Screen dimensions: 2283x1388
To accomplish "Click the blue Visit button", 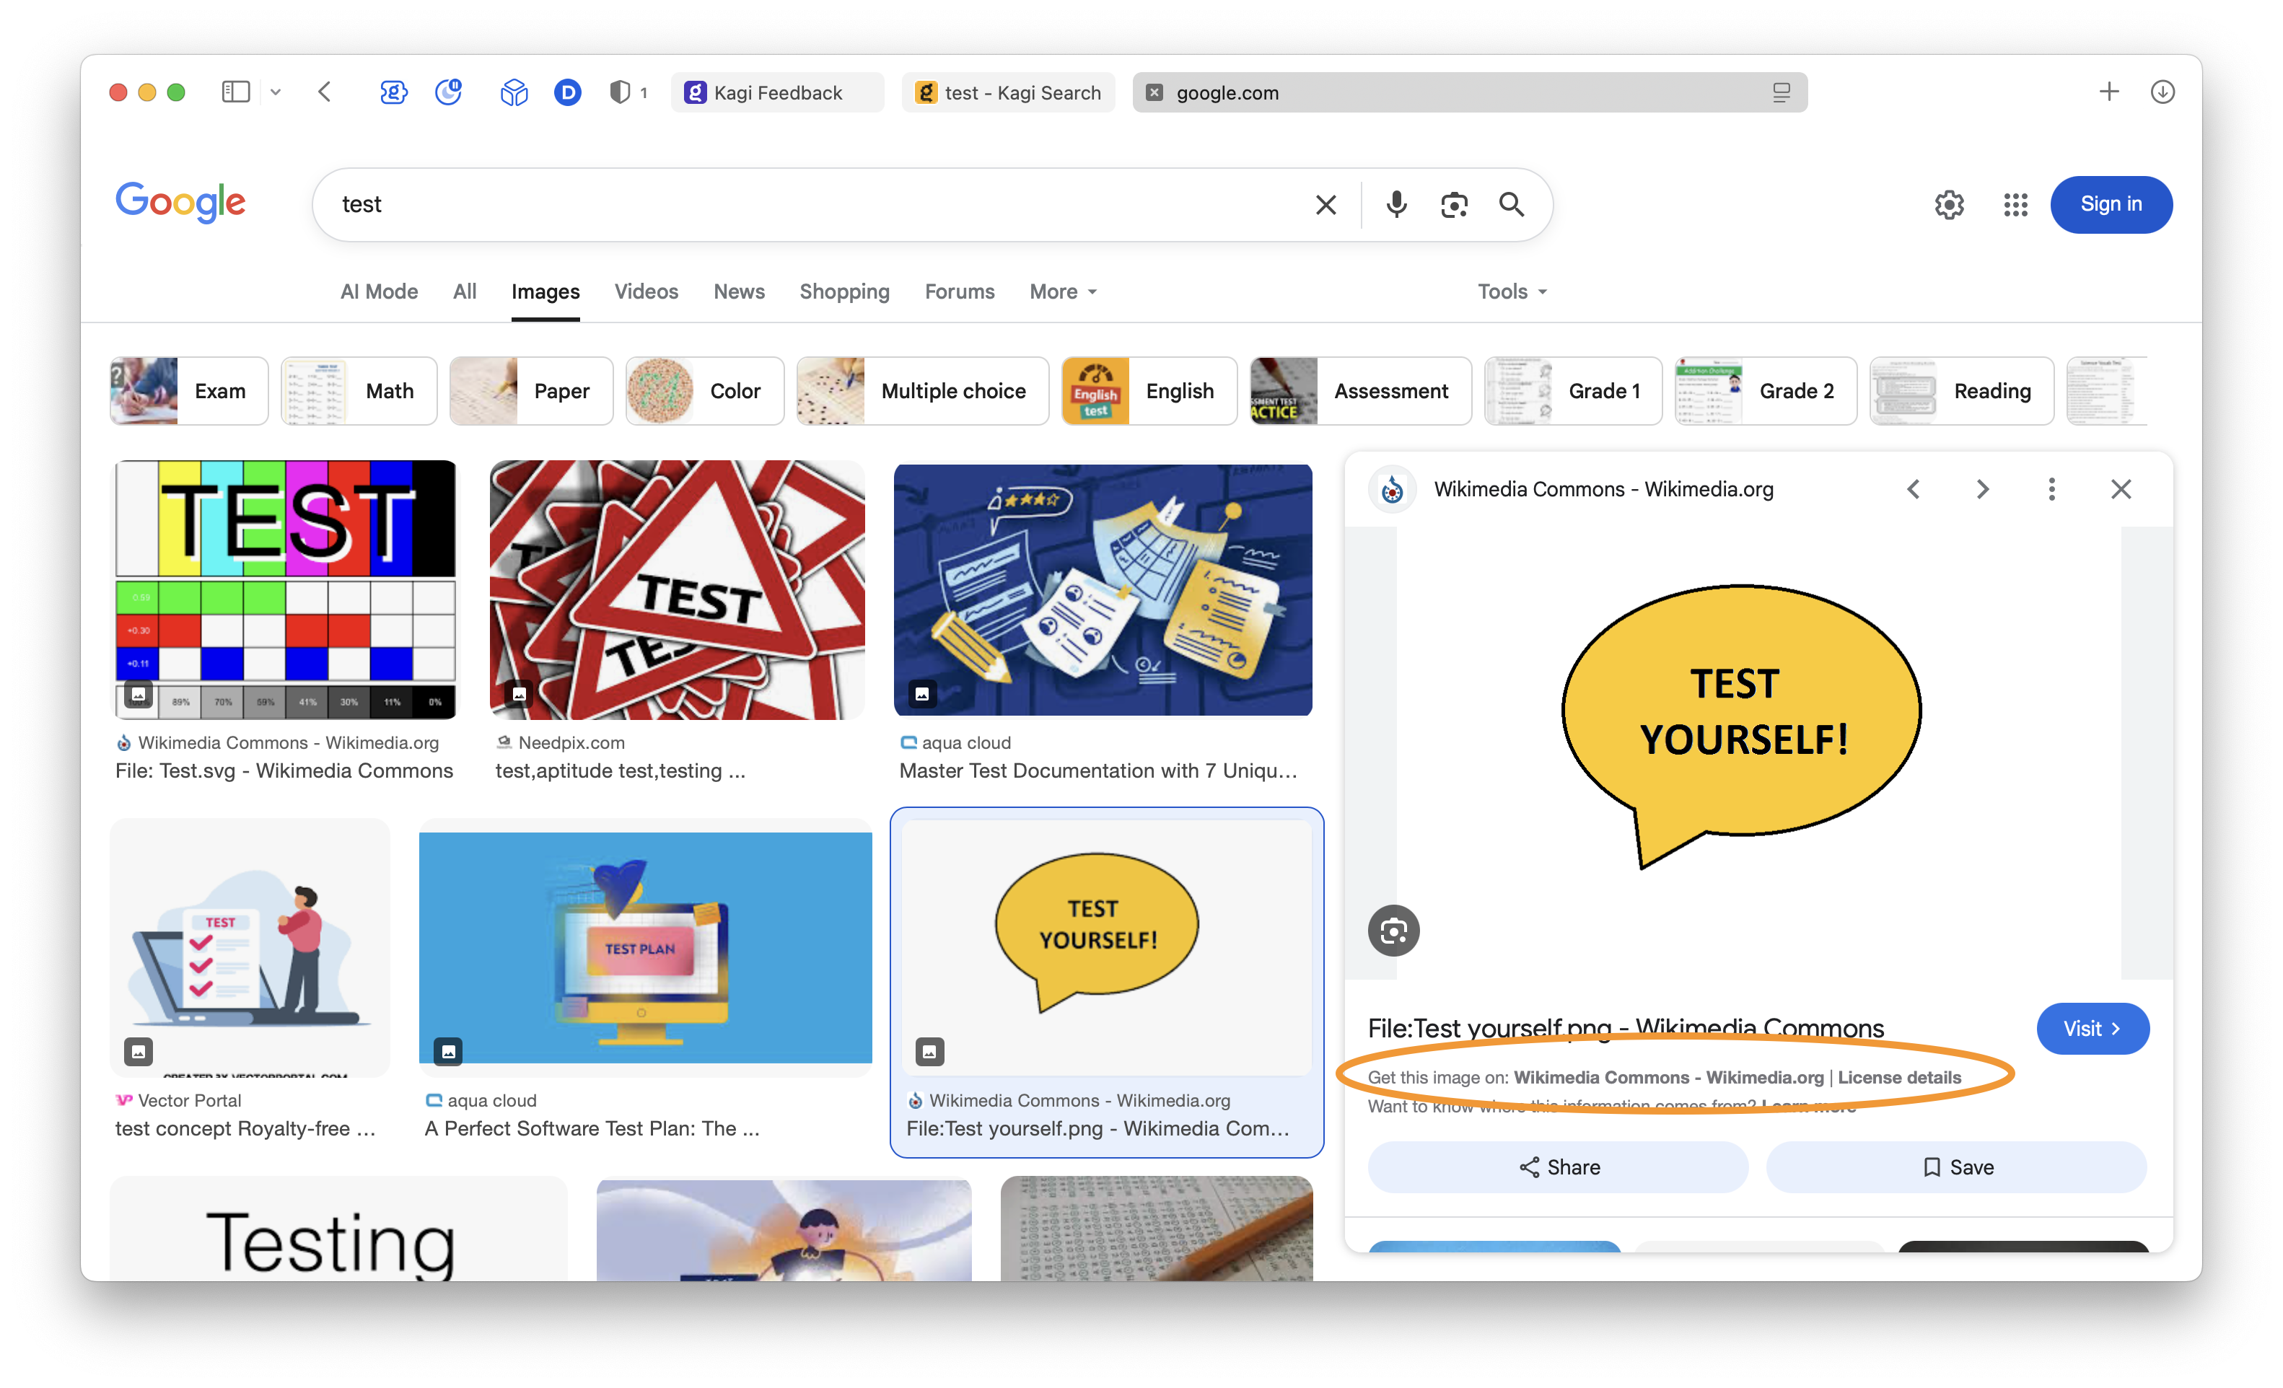I will (2091, 1029).
